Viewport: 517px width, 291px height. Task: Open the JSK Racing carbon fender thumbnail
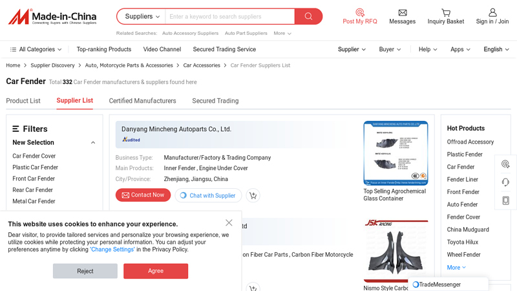[396, 250]
